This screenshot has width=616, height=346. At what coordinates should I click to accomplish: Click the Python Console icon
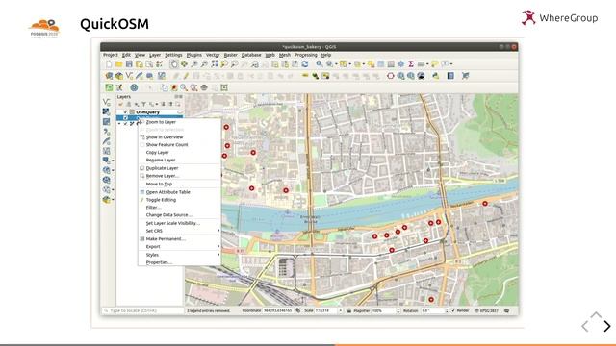tap(435, 76)
